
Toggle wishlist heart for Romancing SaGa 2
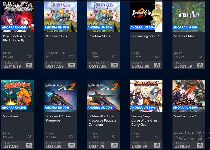[x=157, y=56]
